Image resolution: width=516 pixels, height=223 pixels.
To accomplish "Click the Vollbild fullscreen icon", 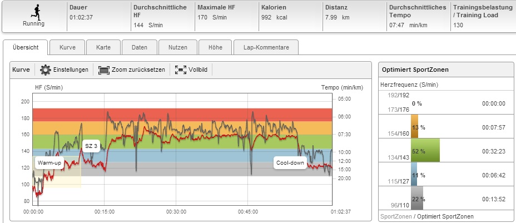I will pos(180,70).
